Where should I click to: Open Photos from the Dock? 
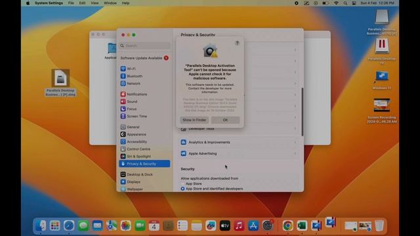coord(125,226)
